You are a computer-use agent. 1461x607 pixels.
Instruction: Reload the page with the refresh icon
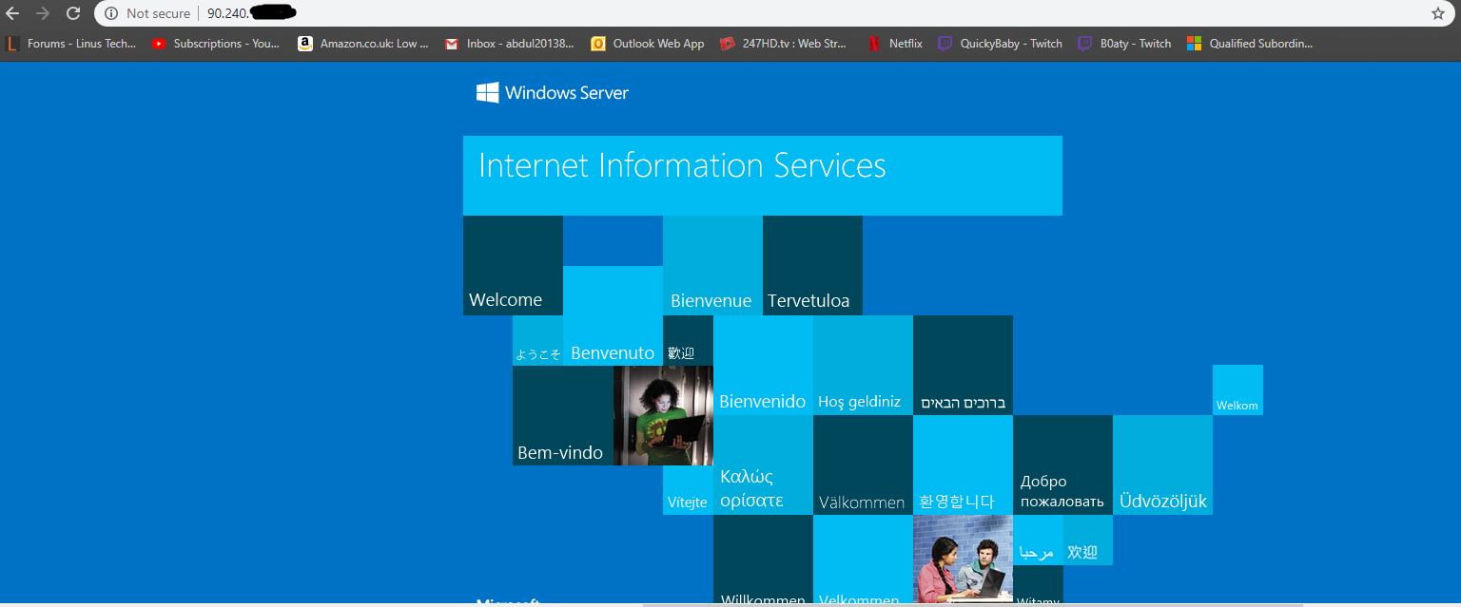[73, 13]
